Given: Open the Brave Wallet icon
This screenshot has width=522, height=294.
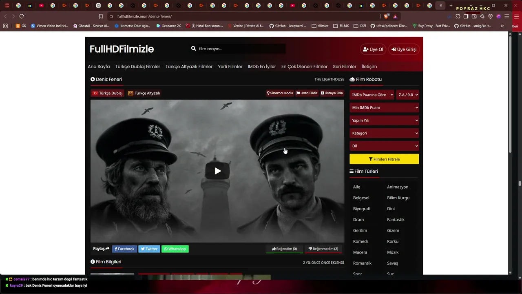Looking at the screenshot, I should [474, 16].
